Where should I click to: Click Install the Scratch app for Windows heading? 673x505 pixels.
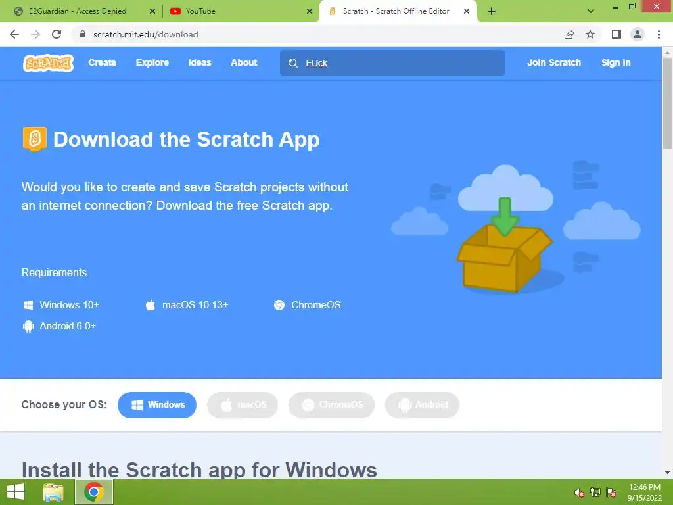pyautogui.click(x=199, y=469)
